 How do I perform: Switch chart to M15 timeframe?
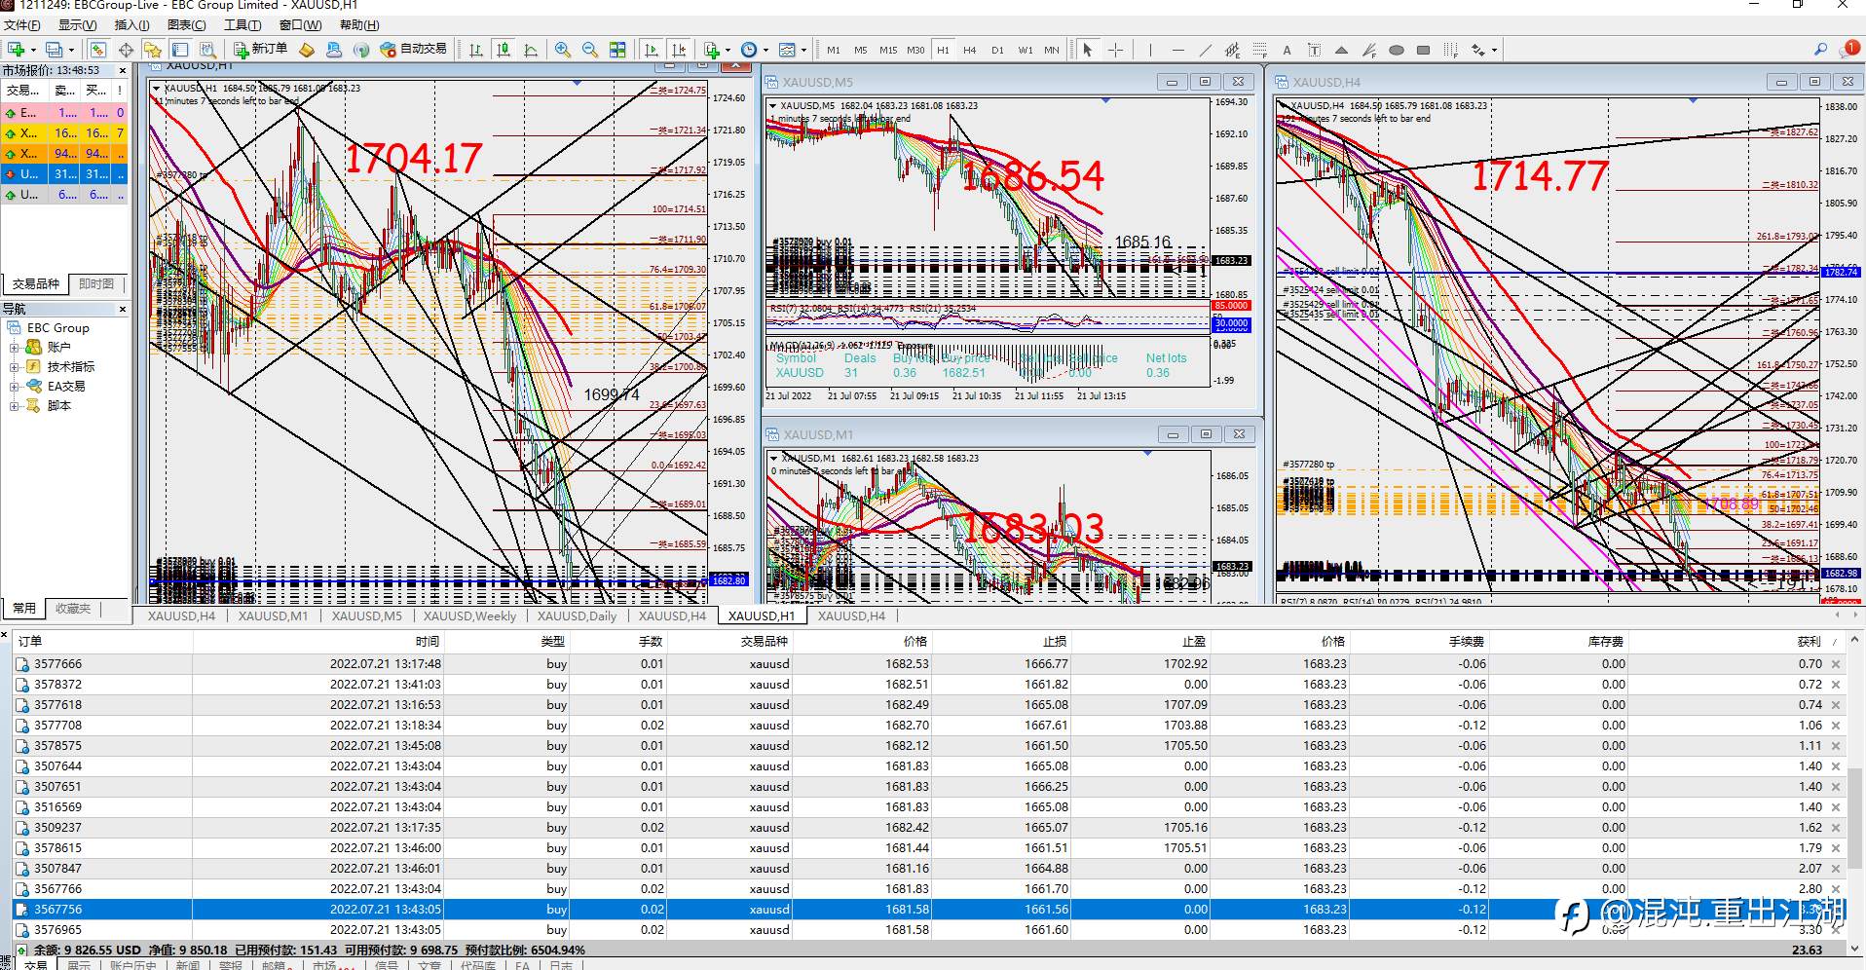tap(887, 50)
